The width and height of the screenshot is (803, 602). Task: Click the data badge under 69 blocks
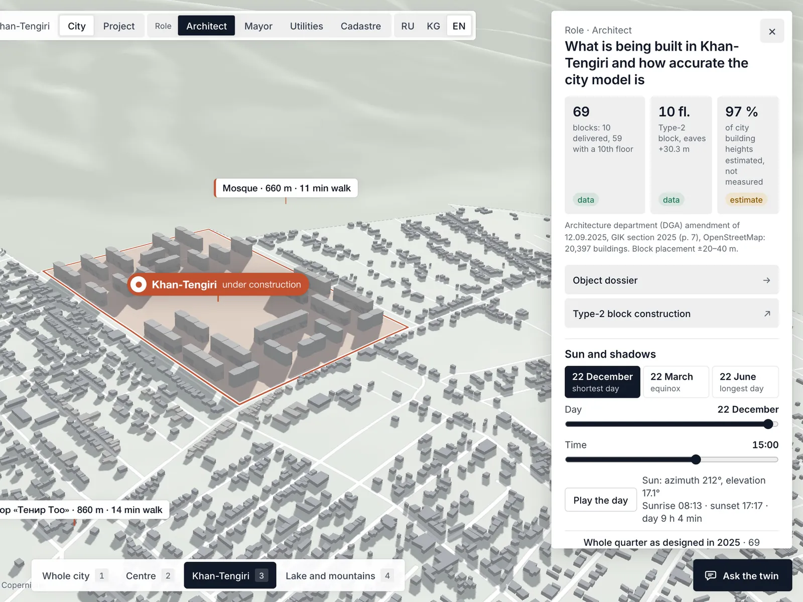click(586, 200)
